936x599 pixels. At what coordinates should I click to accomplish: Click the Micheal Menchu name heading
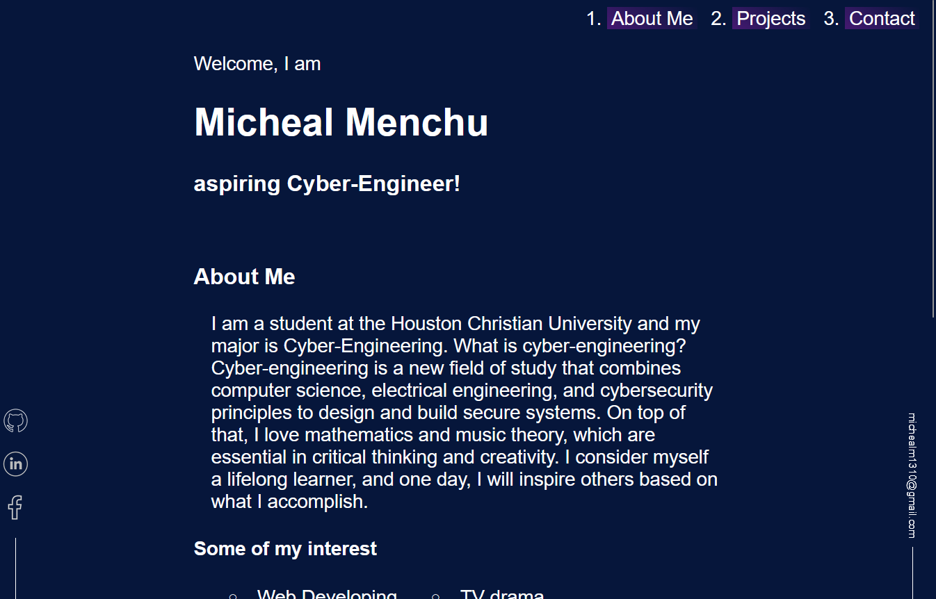click(341, 122)
